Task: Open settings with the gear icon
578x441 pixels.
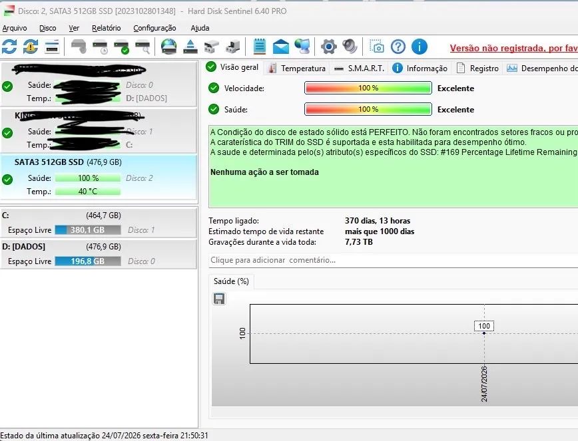Action: (328, 47)
